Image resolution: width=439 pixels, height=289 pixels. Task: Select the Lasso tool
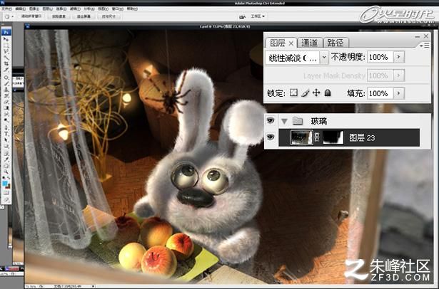(6, 52)
